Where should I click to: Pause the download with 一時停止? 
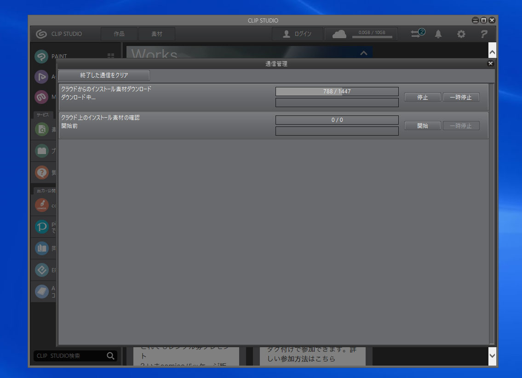pos(461,97)
